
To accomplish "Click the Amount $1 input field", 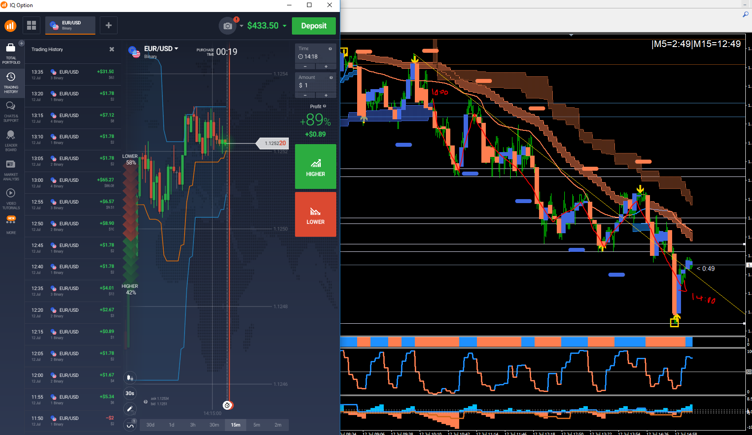I will [x=315, y=82].
